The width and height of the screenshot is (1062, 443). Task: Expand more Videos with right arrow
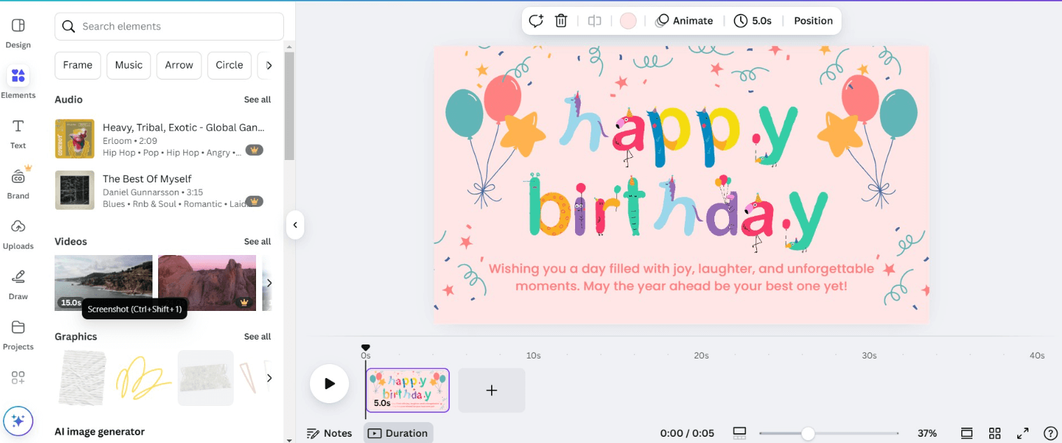click(269, 283)
